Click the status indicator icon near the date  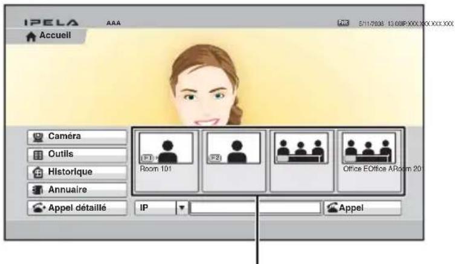tap(343, 22)
